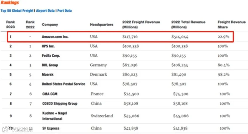Click the CMA CGM company name
The width and height of the screenshot is (248, 134).
coord(50,94)
